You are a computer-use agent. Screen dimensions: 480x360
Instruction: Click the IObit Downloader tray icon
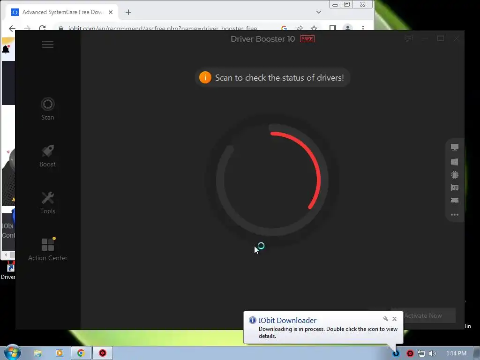point(396,353)
